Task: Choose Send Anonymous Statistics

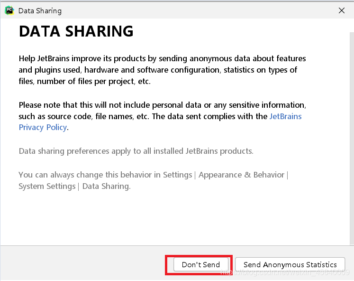Action: (290, 264)
